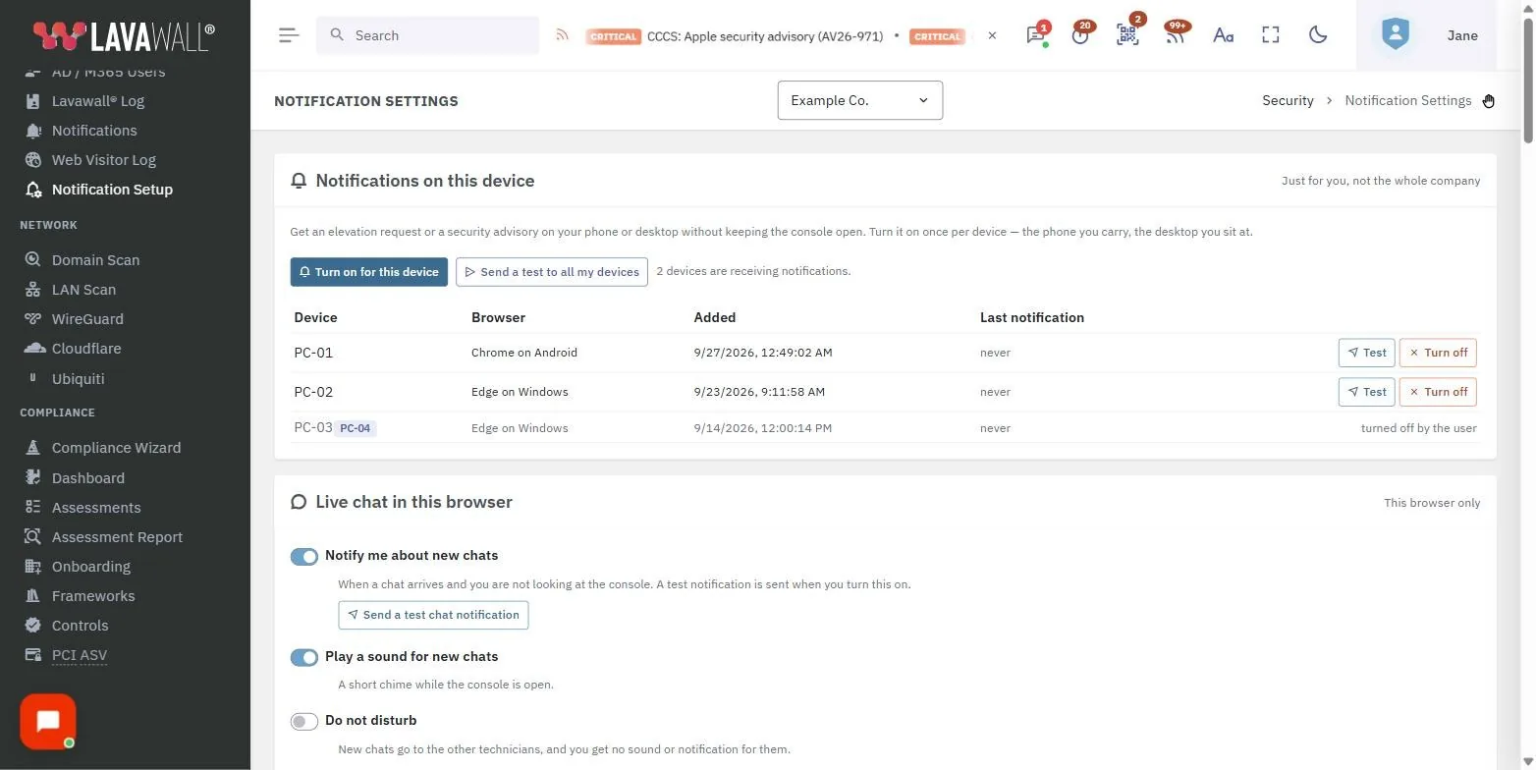Open Notifications in the sidebar
The image size is (1536, 770).
[94, 131]
